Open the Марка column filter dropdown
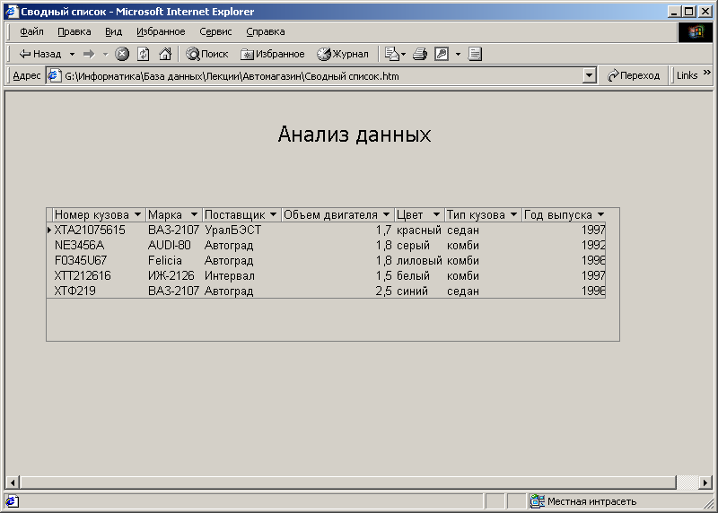 tap(194, 214)
